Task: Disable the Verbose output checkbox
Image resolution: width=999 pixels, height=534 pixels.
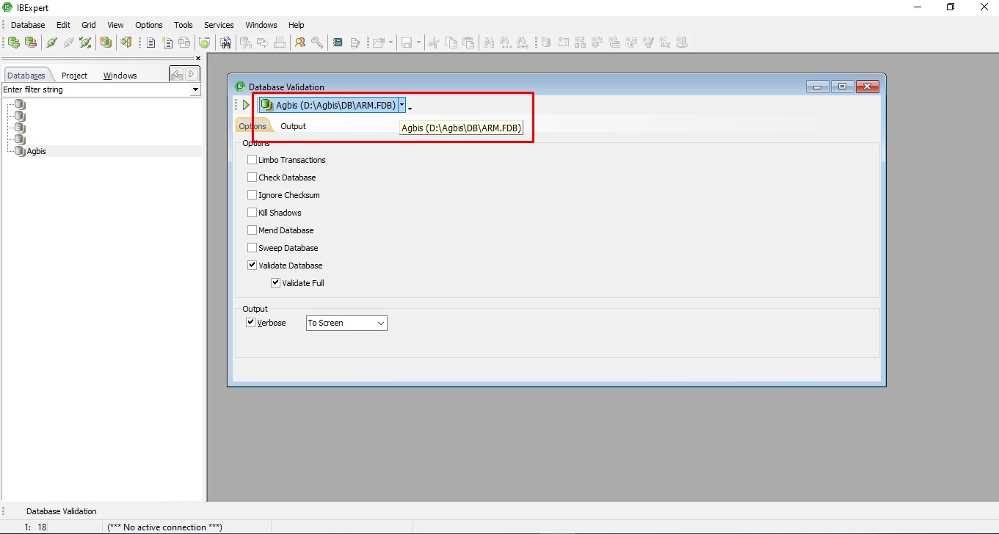Action: [x=251, y=323]
